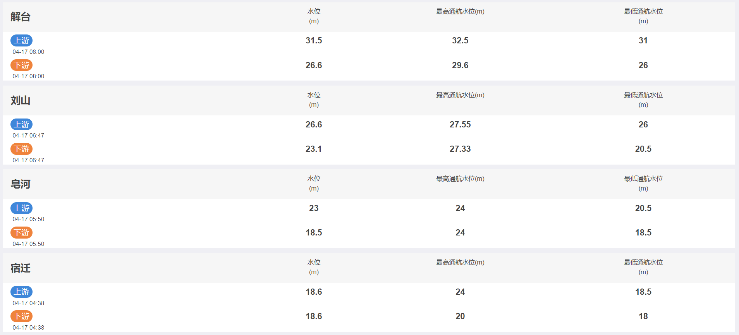739x335 pixels.
Task: Click the orange 下游 badge under 皂河
Action: (21, 232)
